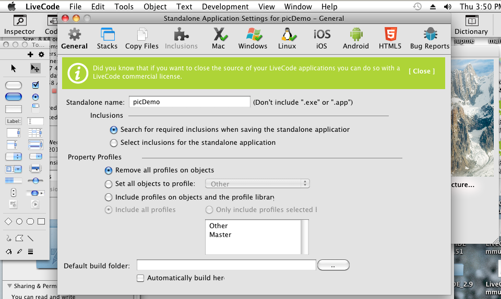Go to the HTML5 settings pane
This screenshot has width=501, height=299.
point(390,38)
